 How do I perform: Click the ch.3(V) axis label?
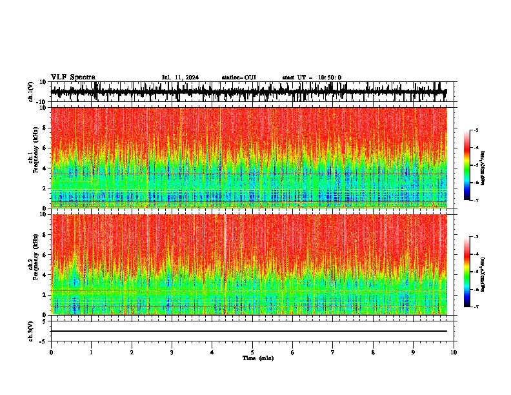(31, 332)
